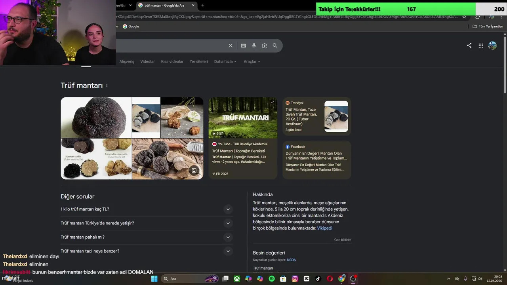507x285 pixels.
Task: Open the Trendyol truffle product card
Action: (317, 116)
